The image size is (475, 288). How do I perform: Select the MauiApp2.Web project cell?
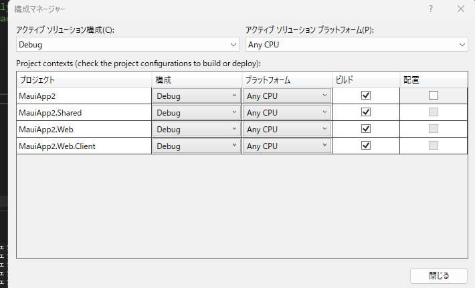pyautogui.click(x=84, y=129)
